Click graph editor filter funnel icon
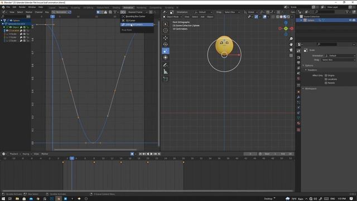357x201 pixels. [115, 12]
